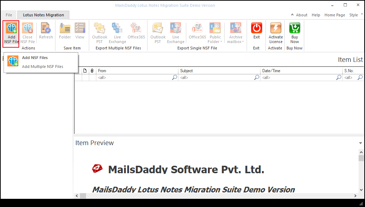This screenshot has height=207, width=365.
Task: Expand the Item Preview panel dropdown arrow
Action: pyautogui.click(x=360, y=143)
